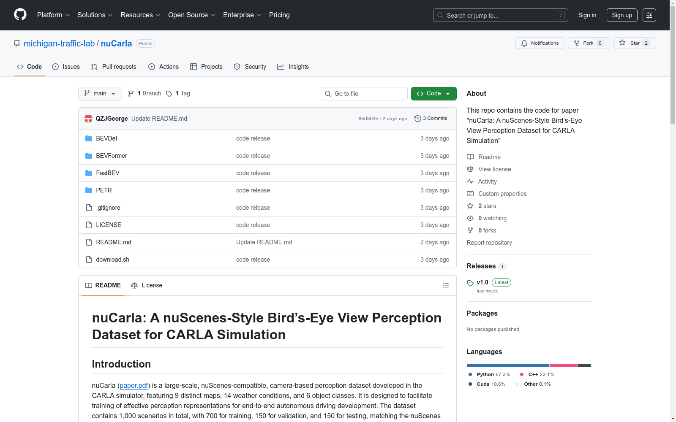This screenshot has width=676, height=422.
Task: Click the scales icon beside View license
Action: (x=470, y=169)
